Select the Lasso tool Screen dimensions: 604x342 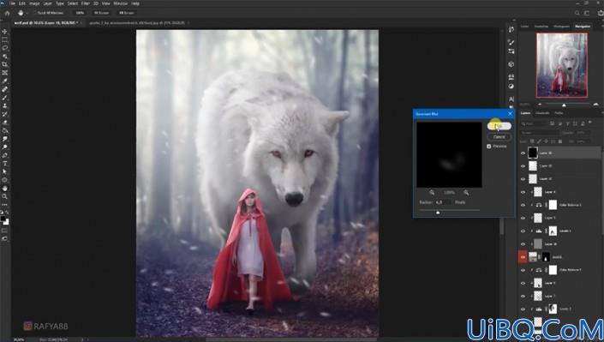4,48
